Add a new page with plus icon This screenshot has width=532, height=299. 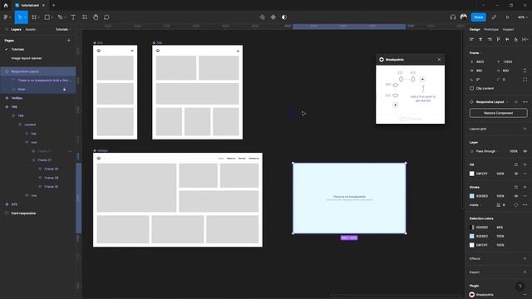click(x=69, y=41)
